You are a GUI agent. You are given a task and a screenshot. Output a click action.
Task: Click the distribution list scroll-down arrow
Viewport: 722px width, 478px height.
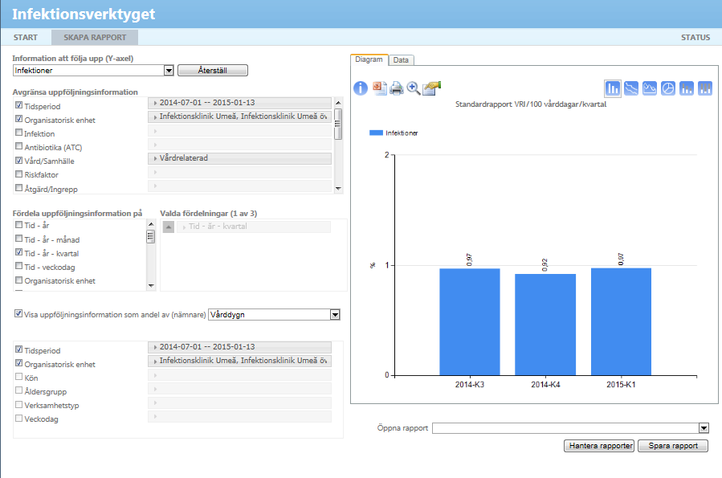[151, 286]
